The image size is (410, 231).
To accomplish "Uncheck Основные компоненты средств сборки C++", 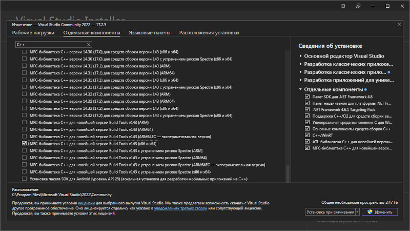I will (307, 129).
